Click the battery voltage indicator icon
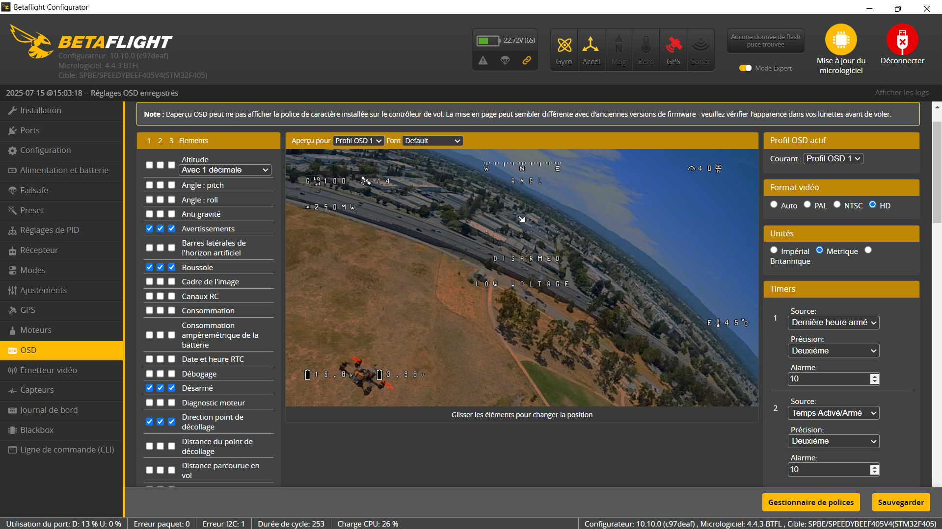942x529 pixels. (x=487, y=41)
